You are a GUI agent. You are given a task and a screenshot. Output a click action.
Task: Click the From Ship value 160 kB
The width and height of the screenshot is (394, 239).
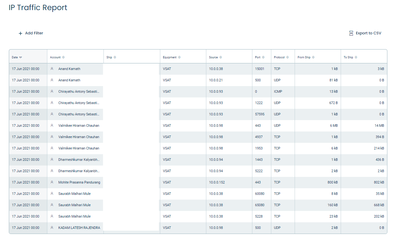click(x=332, y=205)
